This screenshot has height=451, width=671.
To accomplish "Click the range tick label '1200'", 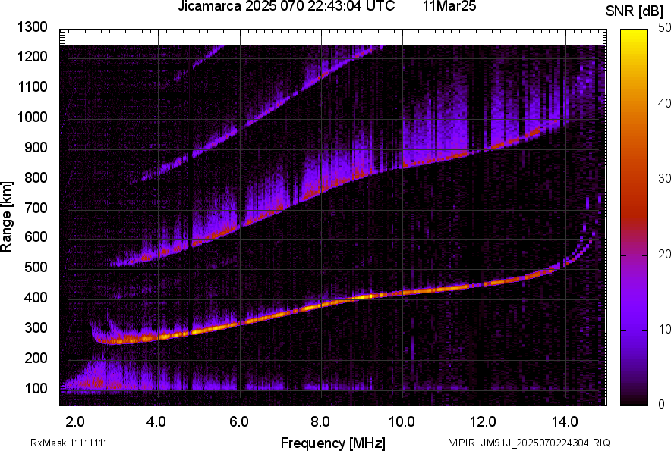I will coord(32,56).
